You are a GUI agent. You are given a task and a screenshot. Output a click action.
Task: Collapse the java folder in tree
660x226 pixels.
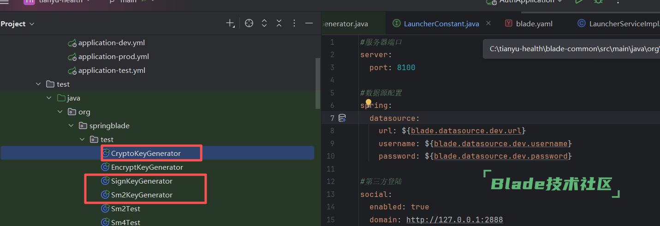[49, 98]
